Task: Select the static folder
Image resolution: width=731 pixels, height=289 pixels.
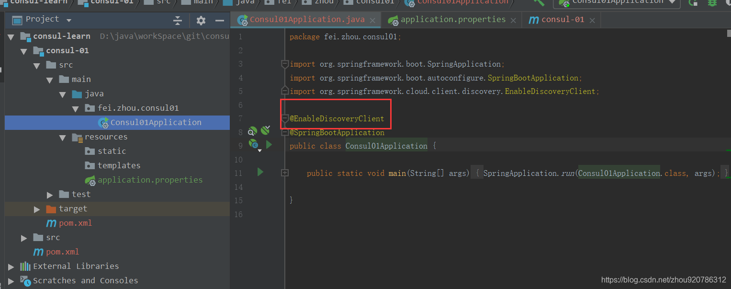Action: 112,151
